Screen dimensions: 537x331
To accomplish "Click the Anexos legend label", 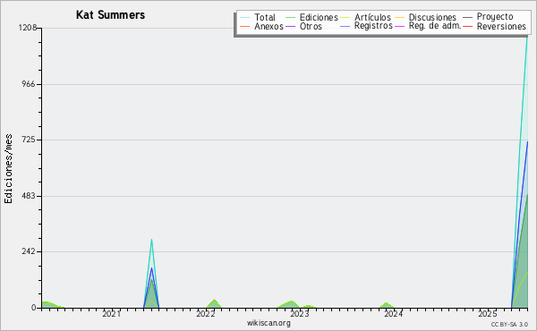I will [x=268, y=26].
